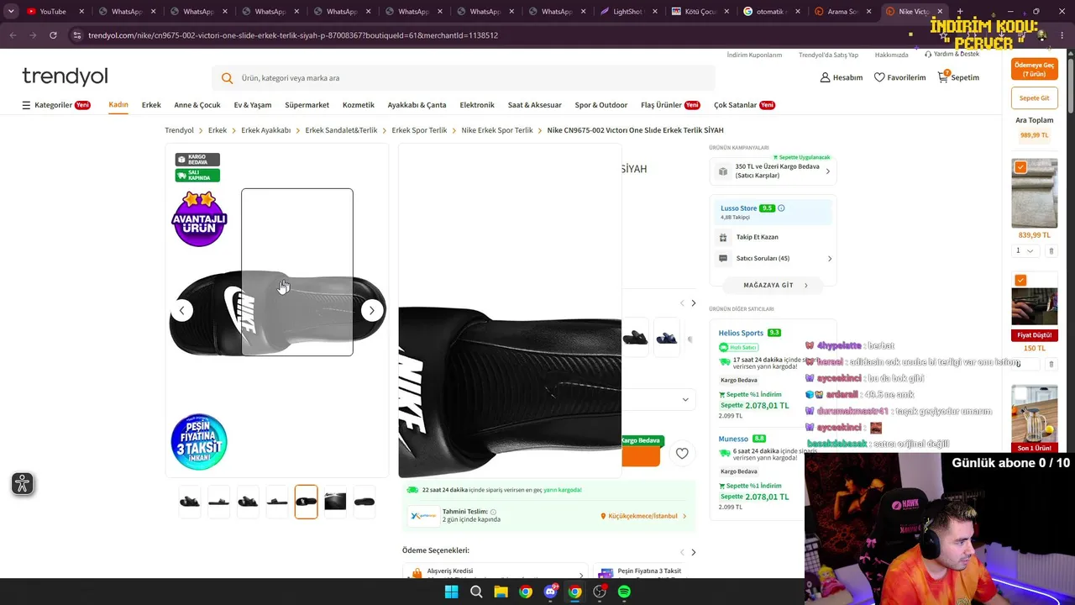Open Helios Sports seller link
Image resolution: width=1075 pixels, height=605 pixels.
point(741,333)
